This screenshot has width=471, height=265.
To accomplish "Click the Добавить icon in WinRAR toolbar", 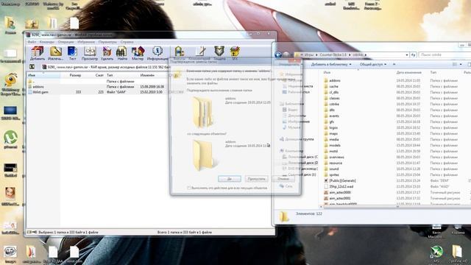I will 38,54.
